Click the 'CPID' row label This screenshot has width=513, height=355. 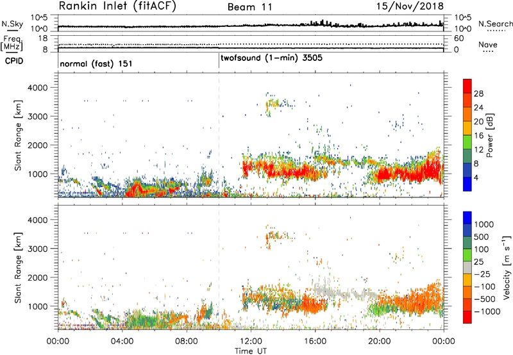click(x=14, y=61)
